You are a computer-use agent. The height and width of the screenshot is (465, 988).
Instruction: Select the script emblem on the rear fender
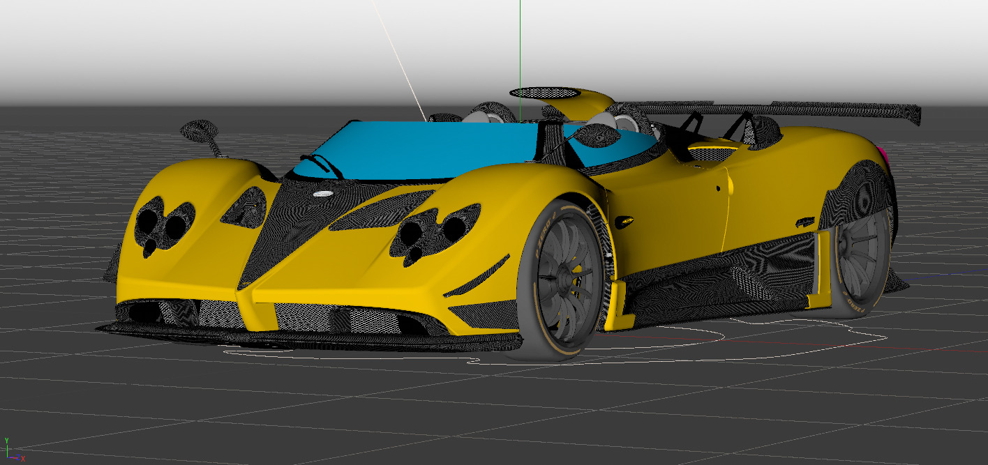(x=804, y=222)
